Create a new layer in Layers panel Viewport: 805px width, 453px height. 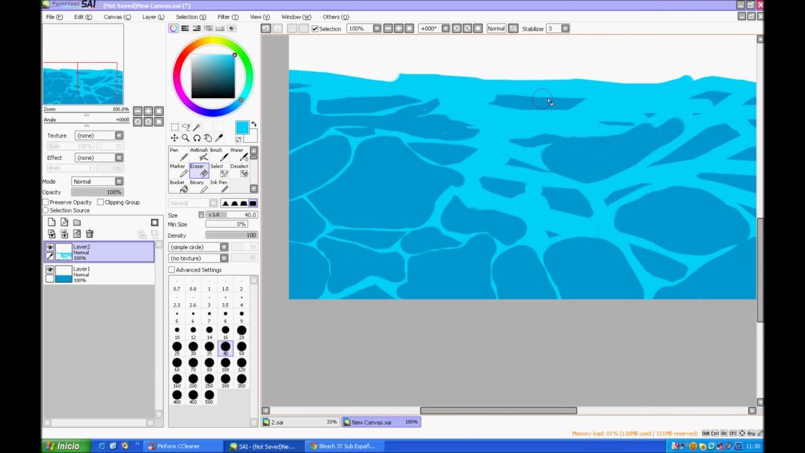[52, 222]
